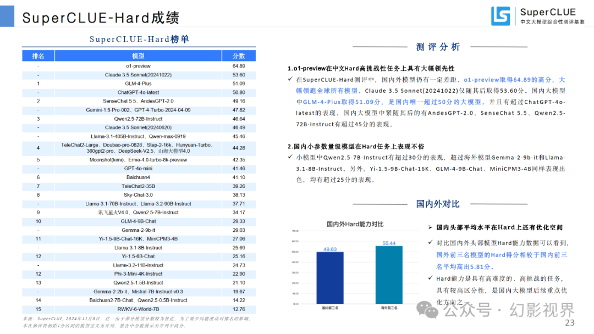Click the score value 29.33
Image resolution: width=594 pixels, height=334 pixels.
tap(239, 221)
